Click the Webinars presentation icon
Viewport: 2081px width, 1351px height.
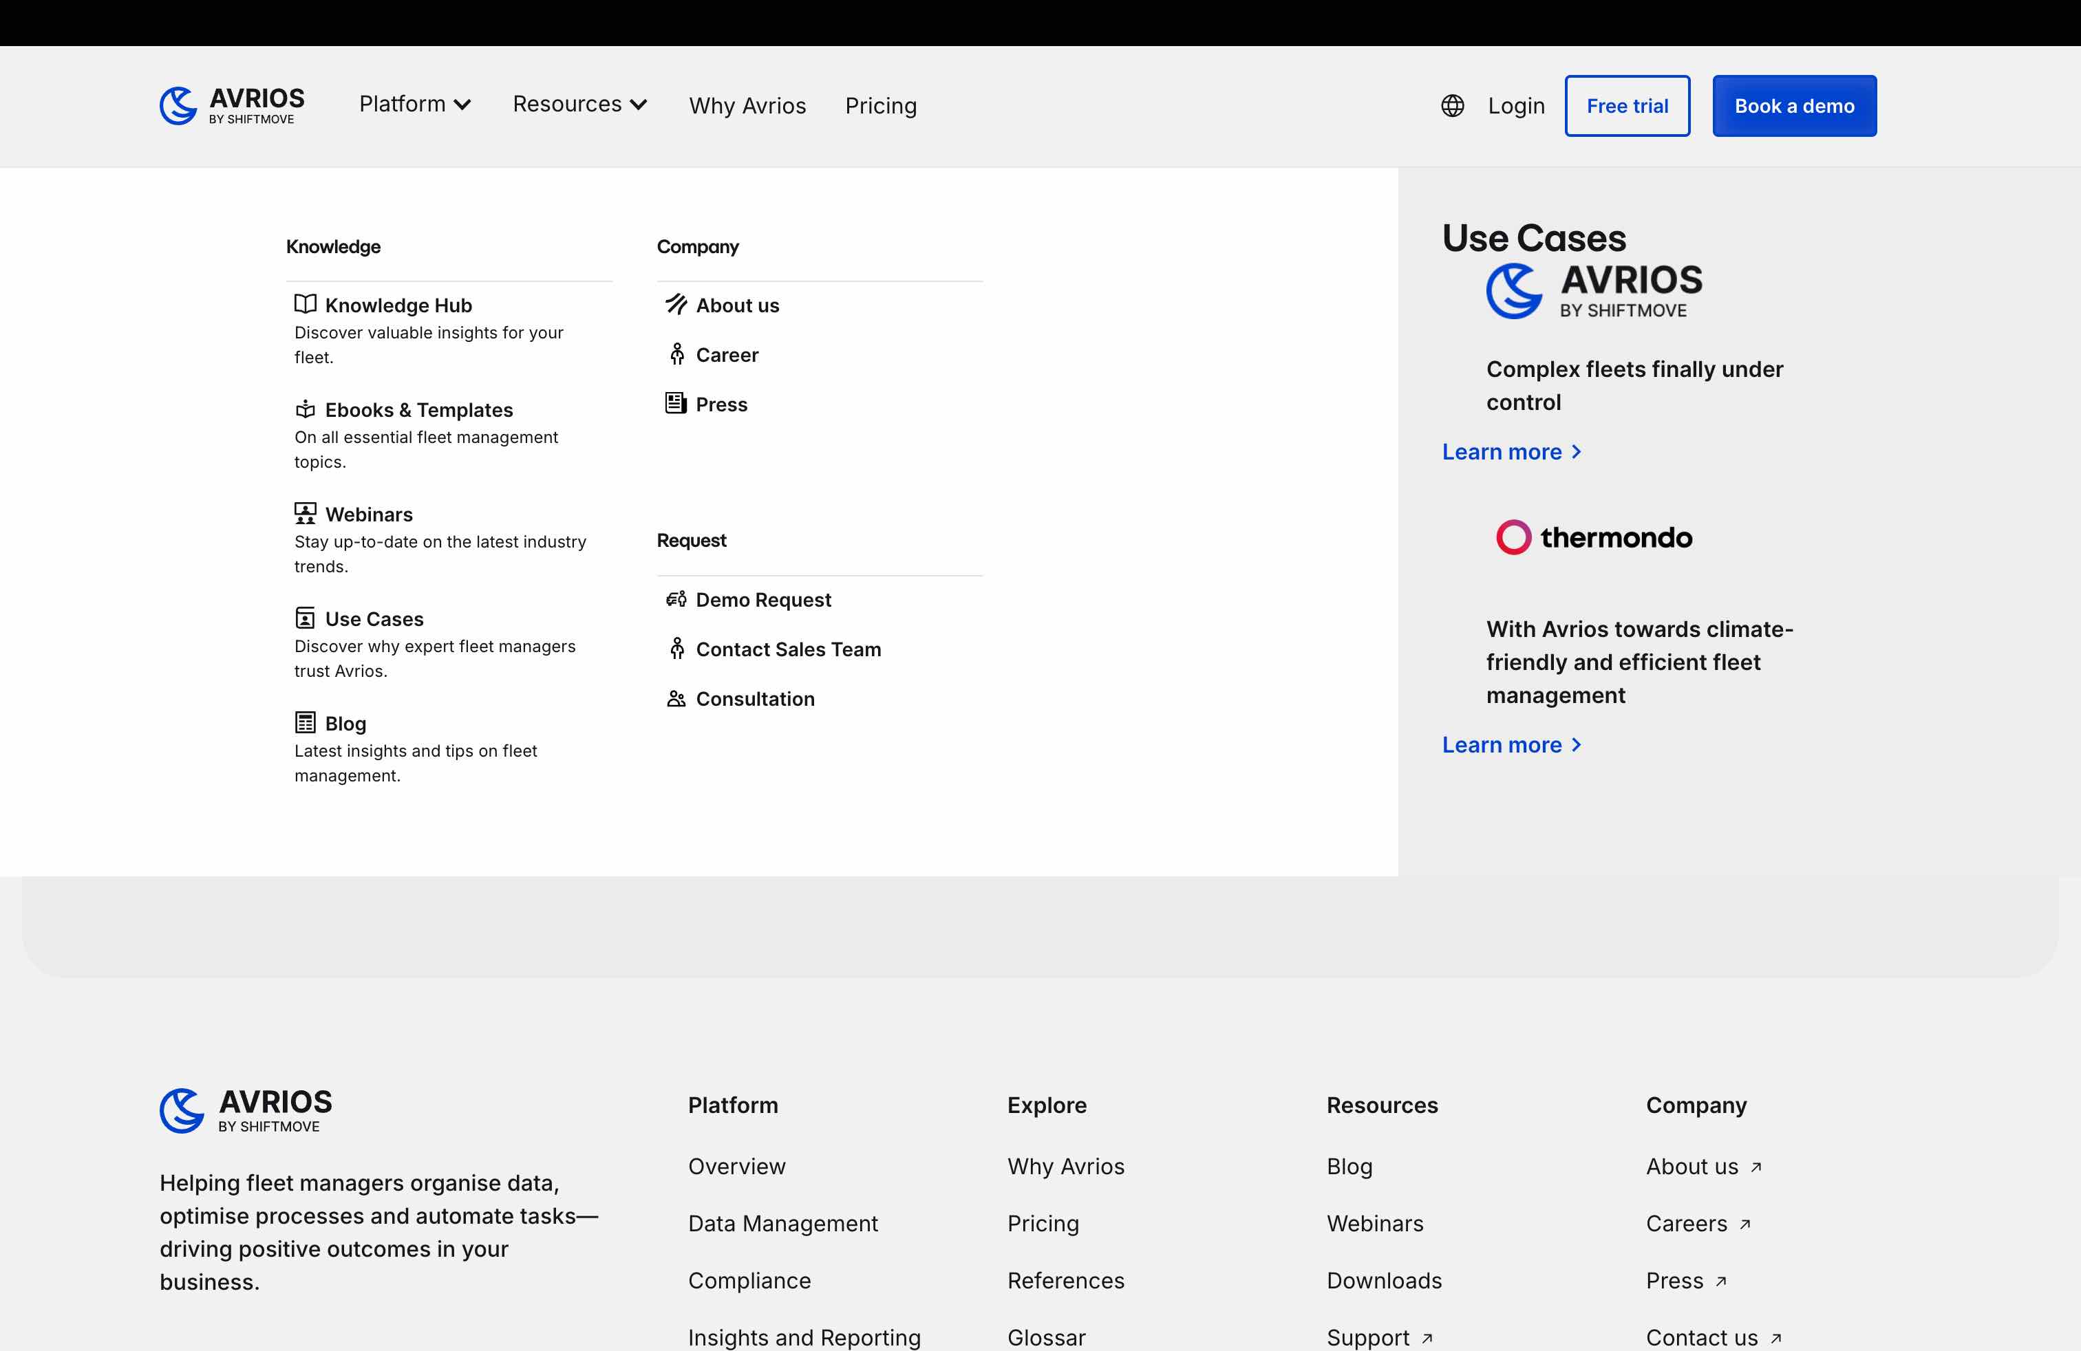pyautogui.click(x=305, y=513)
